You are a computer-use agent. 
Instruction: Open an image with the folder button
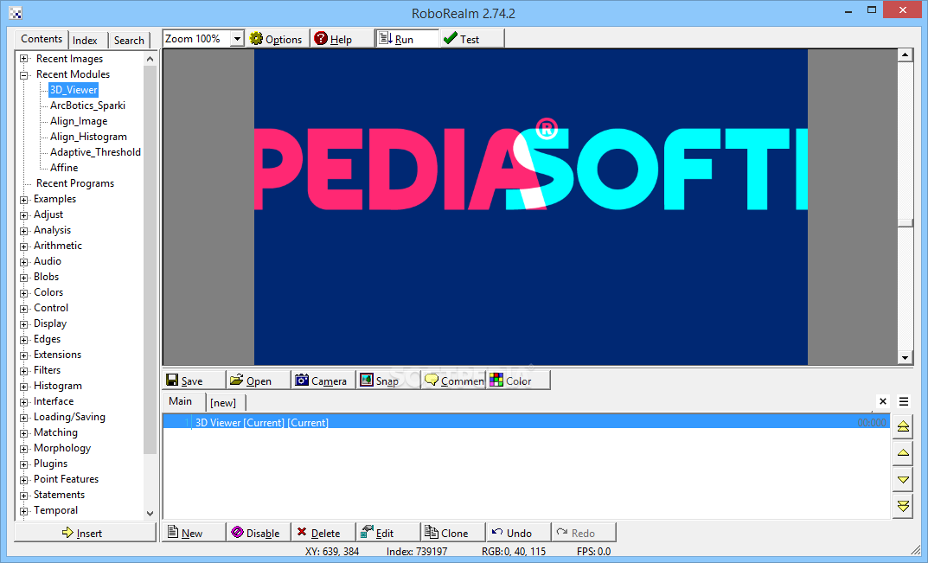[259, 381]
